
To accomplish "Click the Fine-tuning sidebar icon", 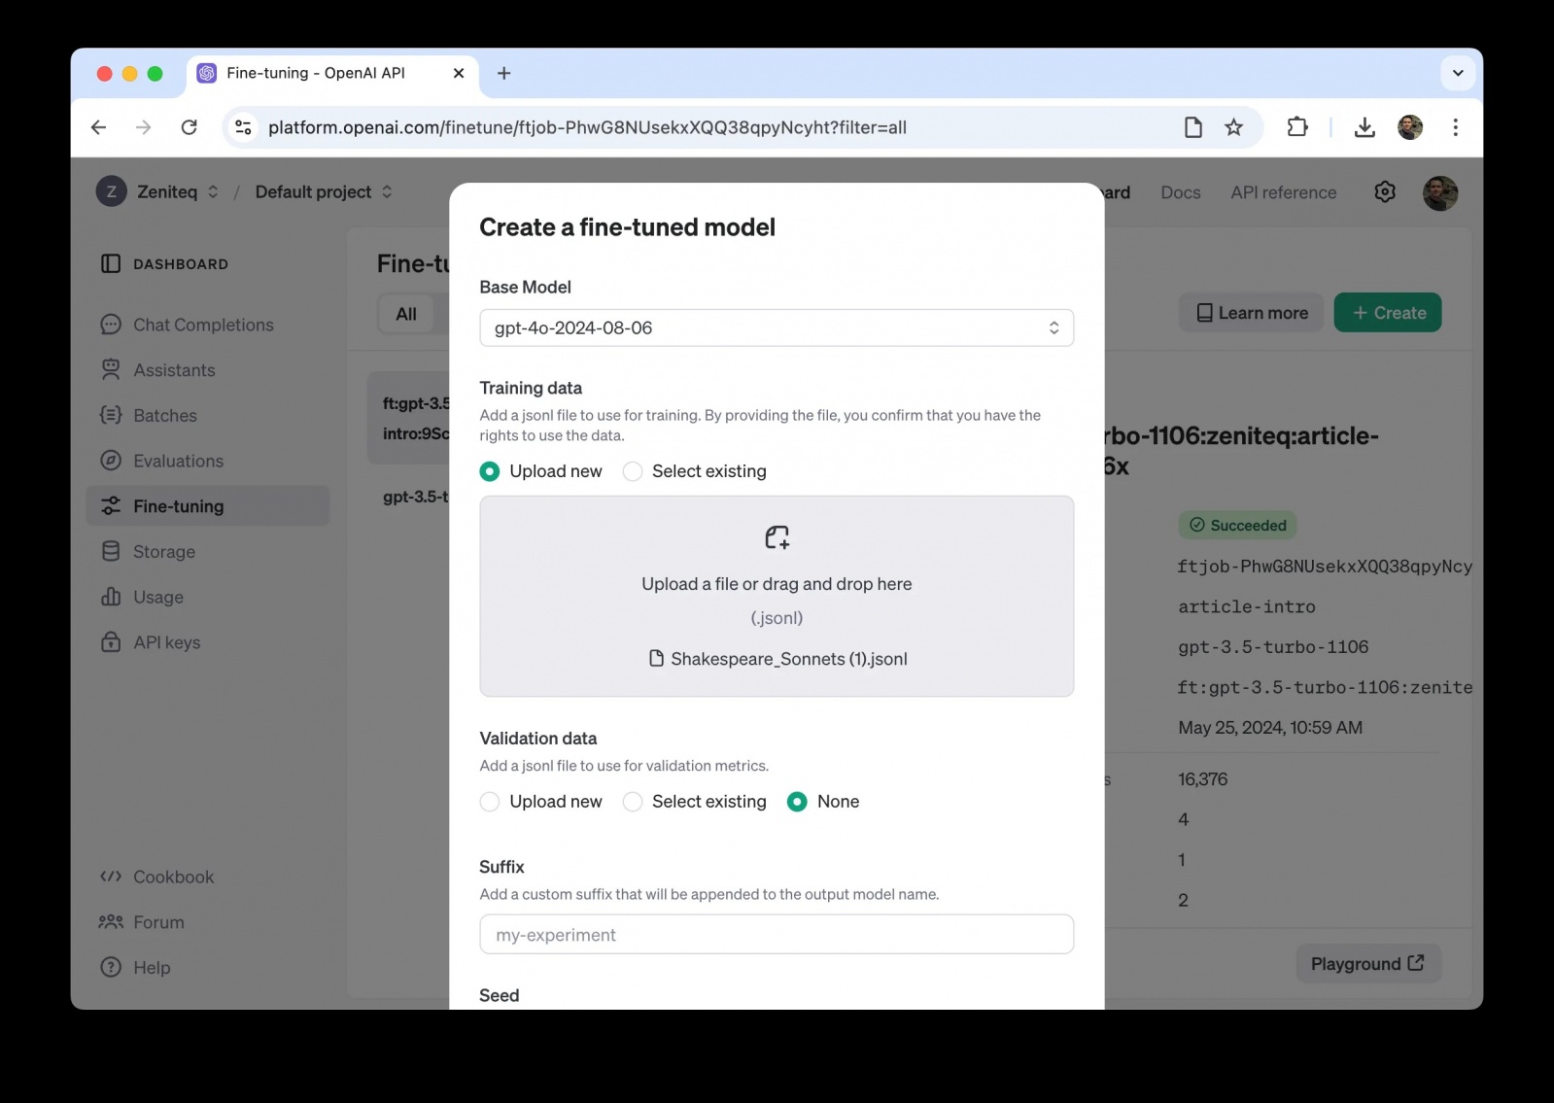I will 111,506.
